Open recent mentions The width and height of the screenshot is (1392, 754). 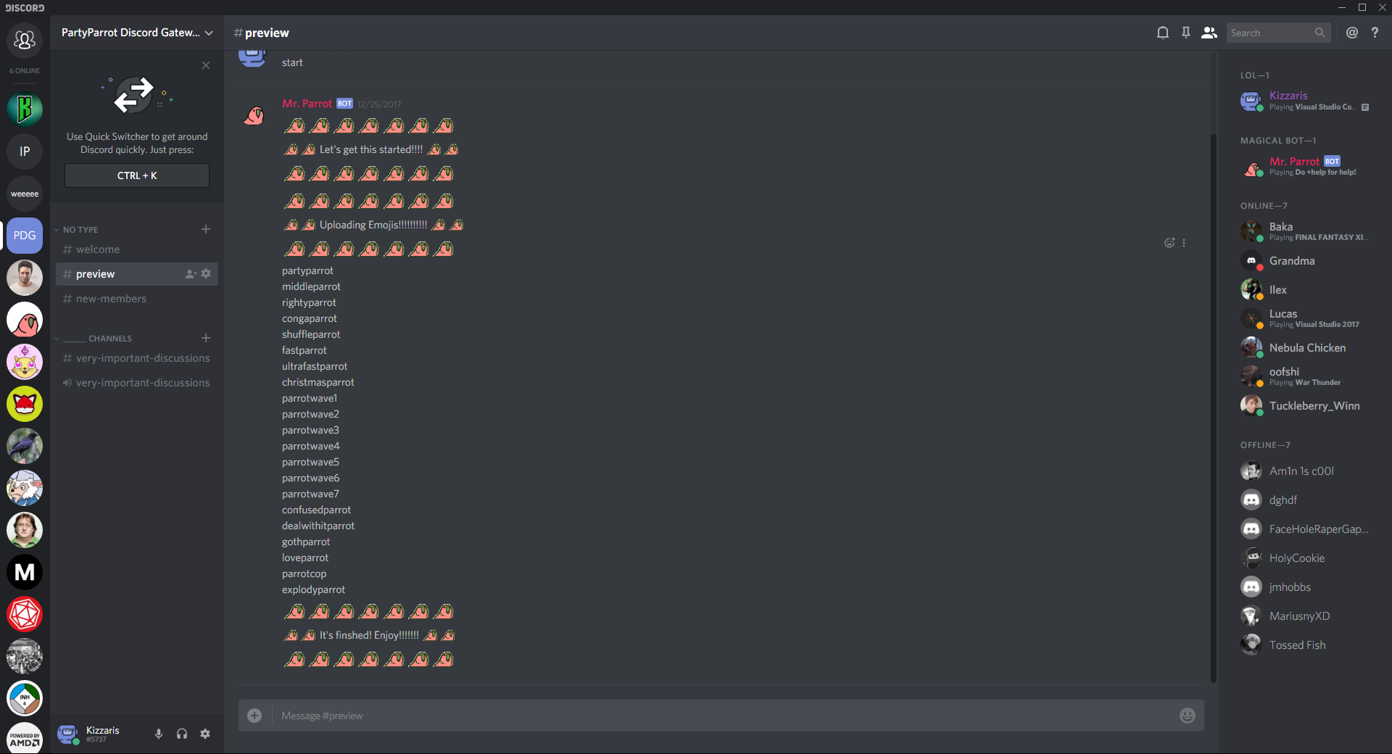(x=1352, y=33)
